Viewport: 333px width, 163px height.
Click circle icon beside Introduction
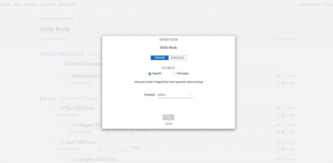[63, 76]
